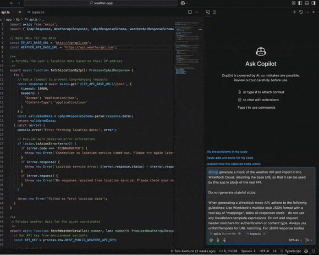Go back with the navigation arrow
Viewport: 319px width, 255px height.
click(12, 3)
